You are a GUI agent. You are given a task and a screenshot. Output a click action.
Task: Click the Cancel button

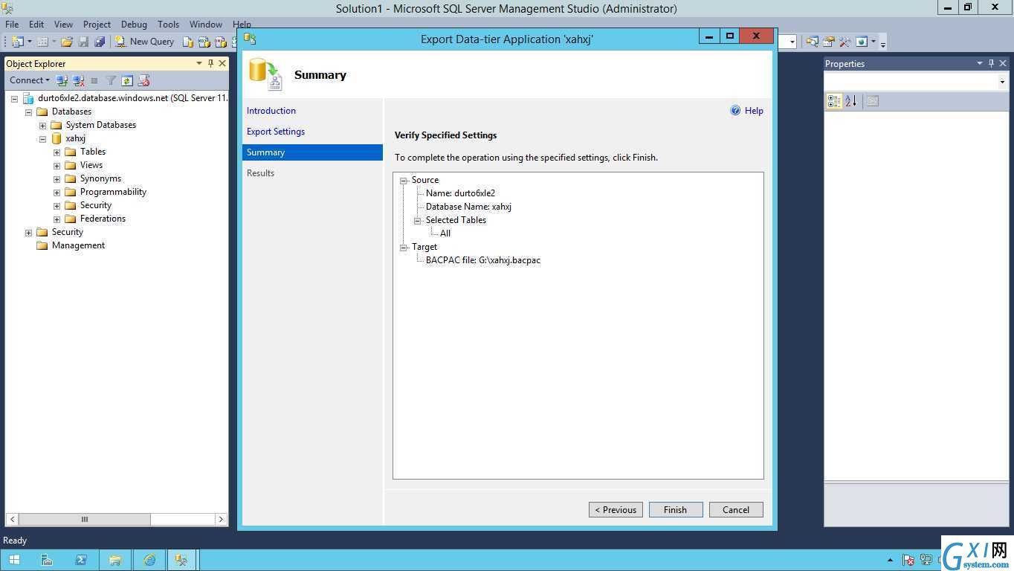pyautogui.click(x=736, y=510)
